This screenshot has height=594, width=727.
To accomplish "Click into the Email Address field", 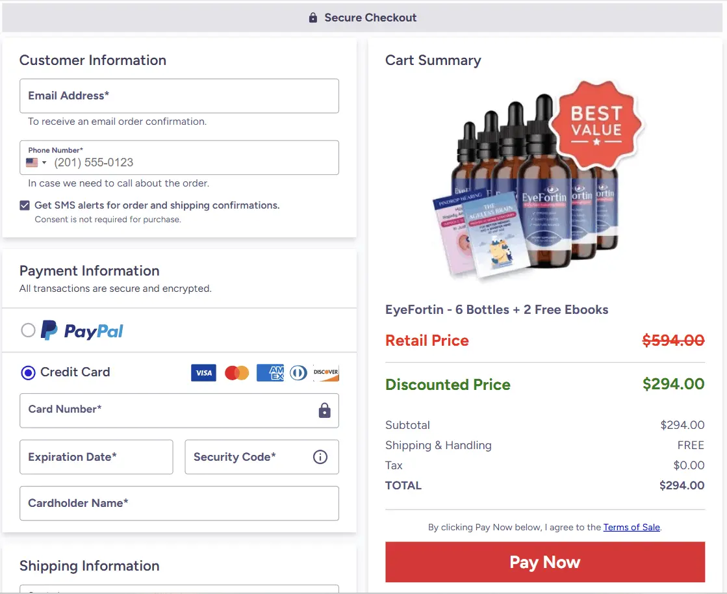I will 179,96.
